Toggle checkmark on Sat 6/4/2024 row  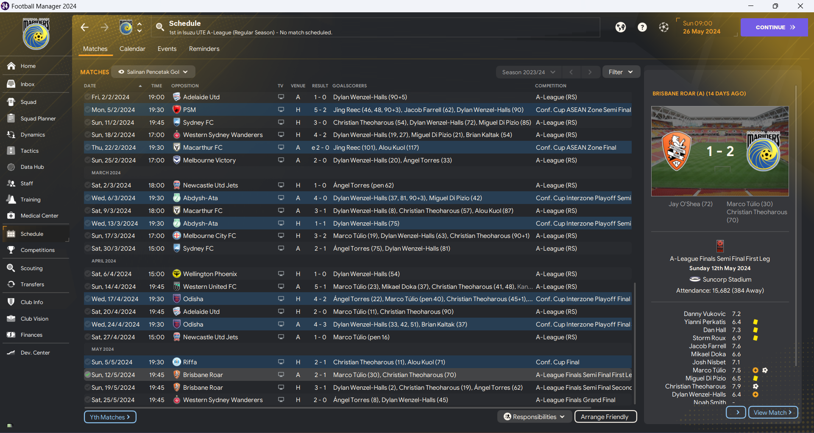point(88,274)
